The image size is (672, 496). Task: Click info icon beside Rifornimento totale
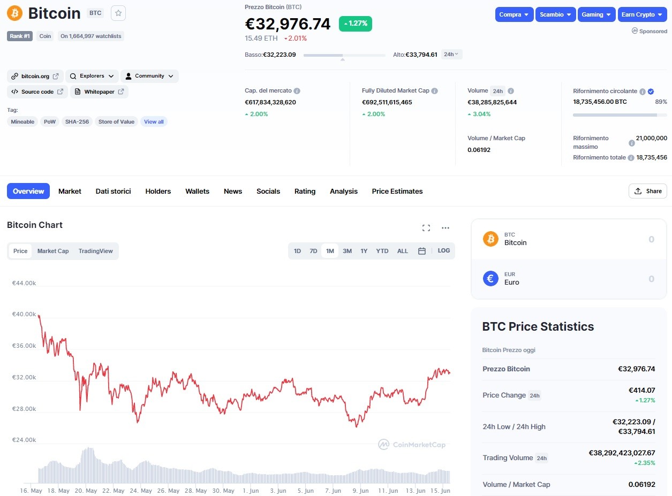click(x=631, y=158)
